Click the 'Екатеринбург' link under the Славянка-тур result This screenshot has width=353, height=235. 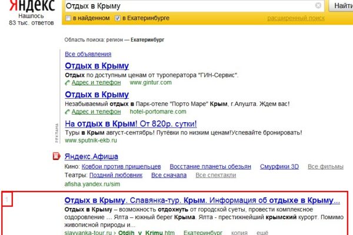pyautogui.click(x=203, y=233)
